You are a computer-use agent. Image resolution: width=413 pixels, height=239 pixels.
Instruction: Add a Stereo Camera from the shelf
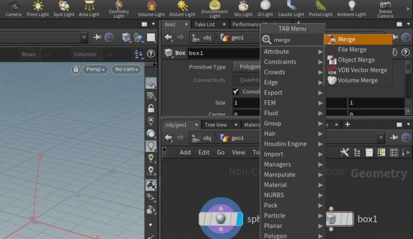pos(386,10)
